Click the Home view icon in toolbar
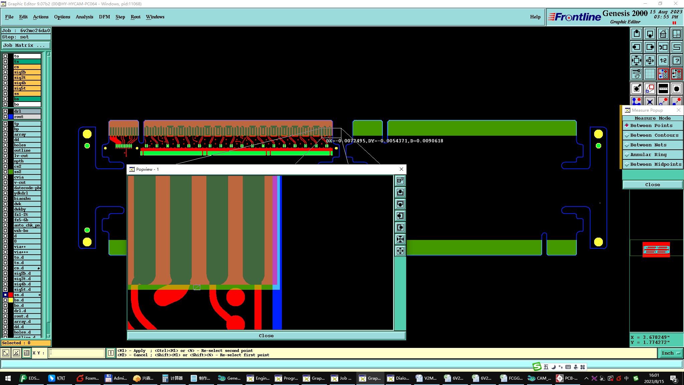The height and width of the screenshot is (385, 684). click(x=663, y=34)
